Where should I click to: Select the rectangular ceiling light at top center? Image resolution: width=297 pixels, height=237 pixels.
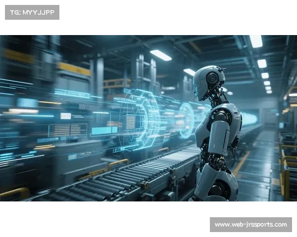161,55
